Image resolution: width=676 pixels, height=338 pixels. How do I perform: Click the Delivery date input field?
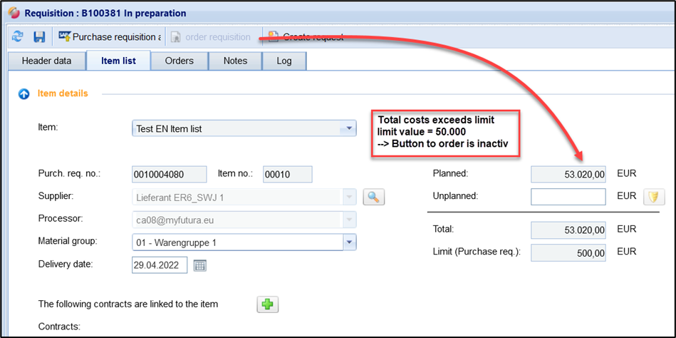click(160, 265)
